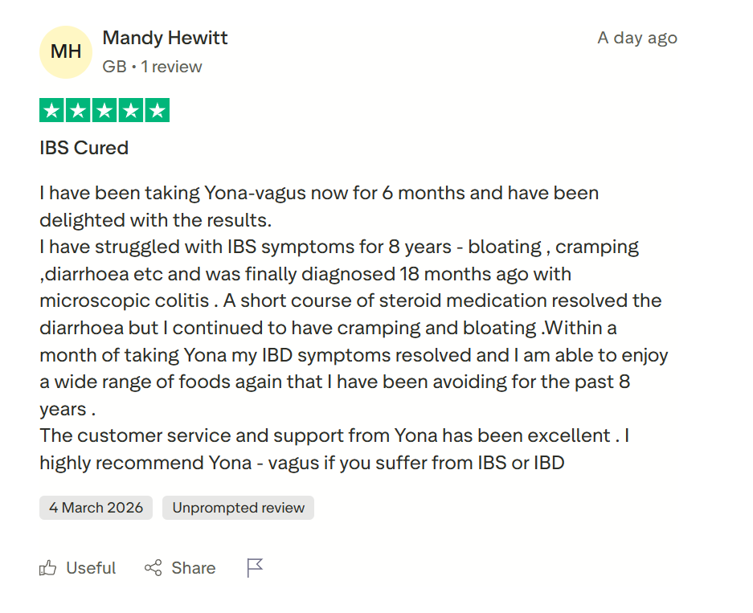Click the fifth green rating star
This screenshot has width=753, height=613.
(157, 111)
